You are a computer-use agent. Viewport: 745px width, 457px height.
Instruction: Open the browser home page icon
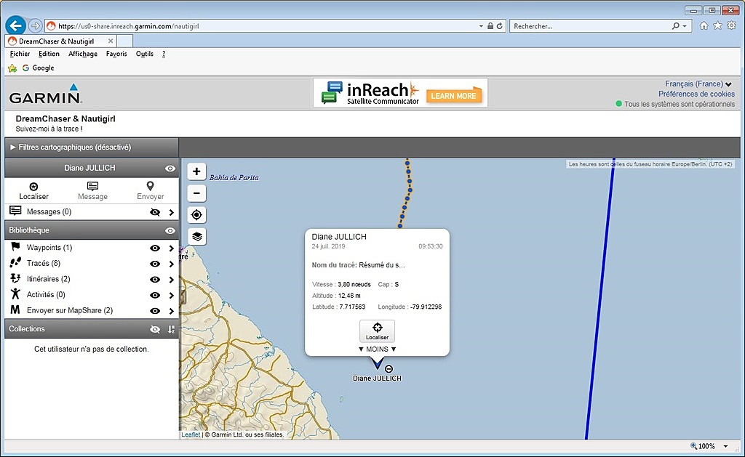[x=704, y=25]
